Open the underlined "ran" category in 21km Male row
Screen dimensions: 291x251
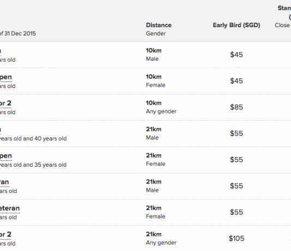tap(4, 182)
